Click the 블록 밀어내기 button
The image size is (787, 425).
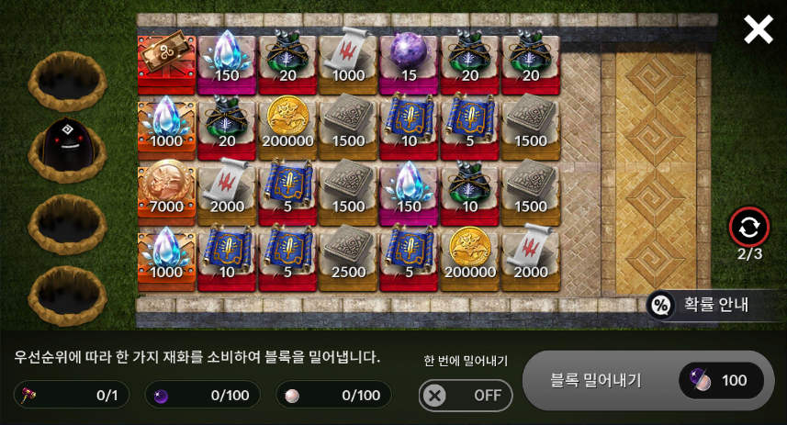648,380
